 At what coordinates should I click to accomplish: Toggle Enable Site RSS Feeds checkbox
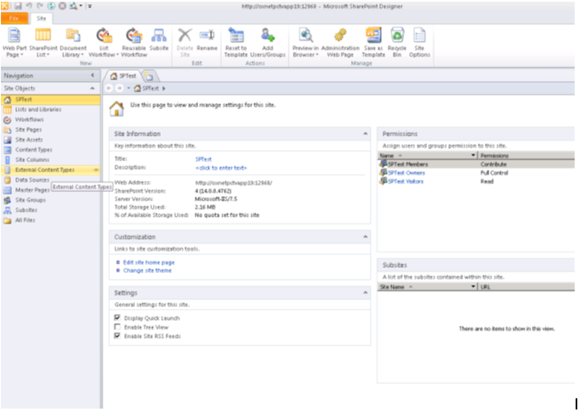117,335
